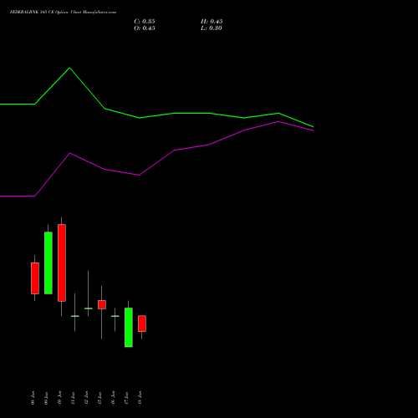Click the tall green candle for 09 Jun

click(x=48, y=263)
